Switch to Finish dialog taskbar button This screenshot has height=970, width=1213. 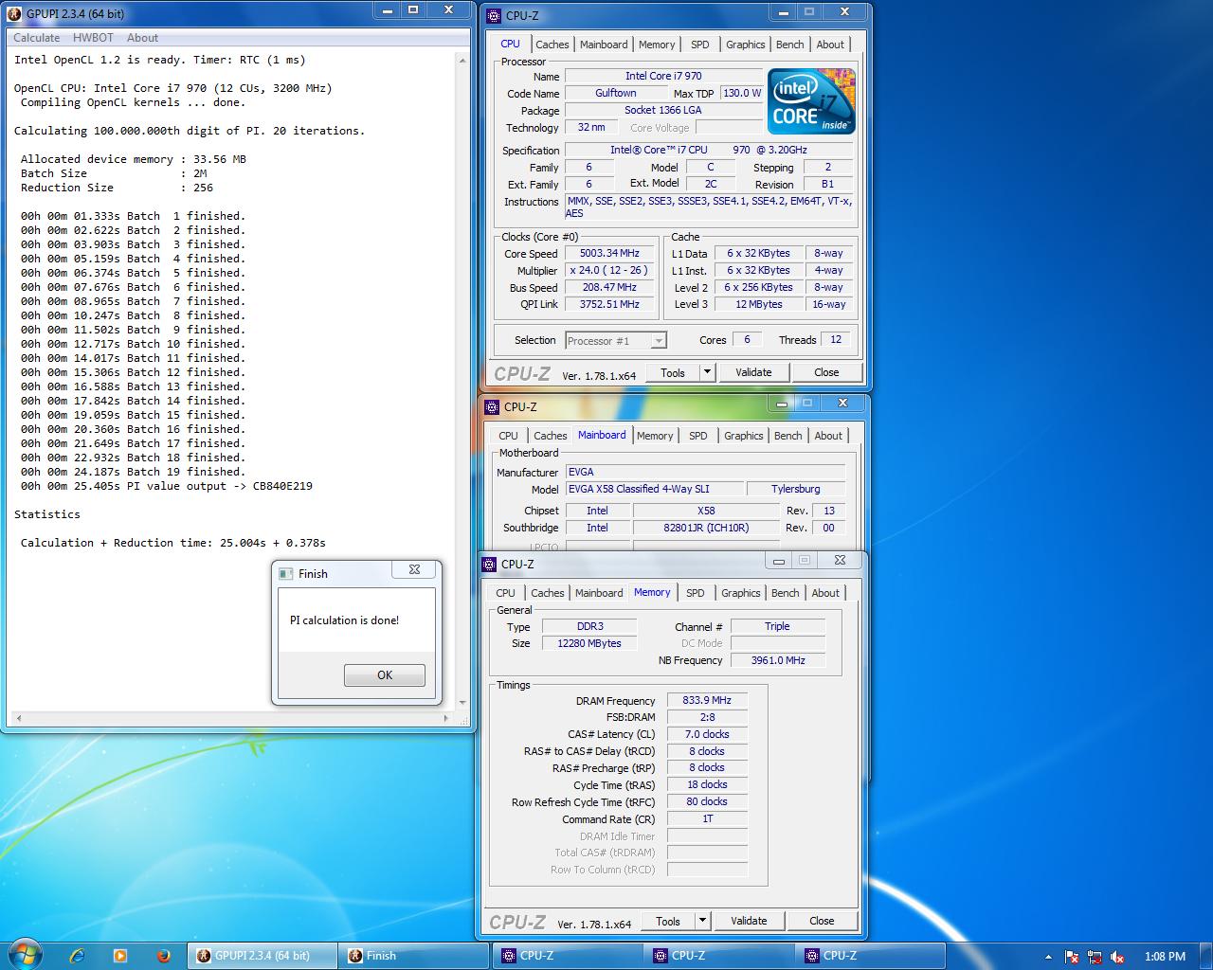click(x=414, y=956)
